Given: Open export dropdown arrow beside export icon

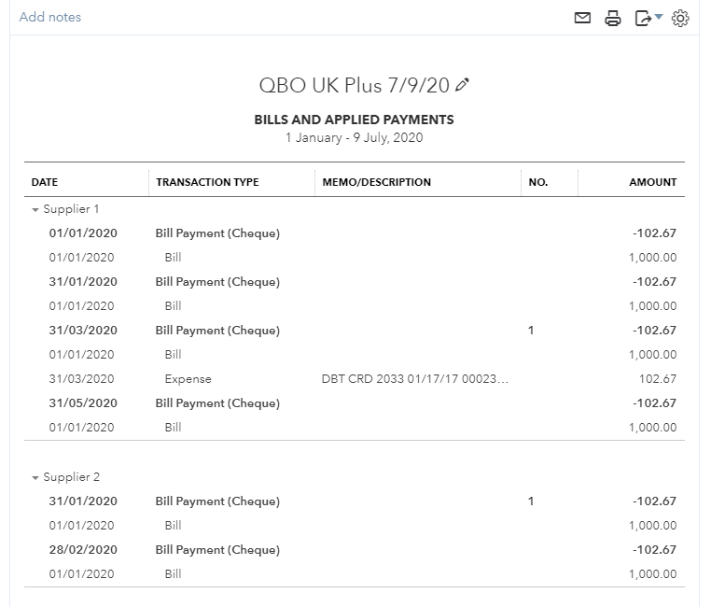Looking at the screenshot, I should (659, 17).
